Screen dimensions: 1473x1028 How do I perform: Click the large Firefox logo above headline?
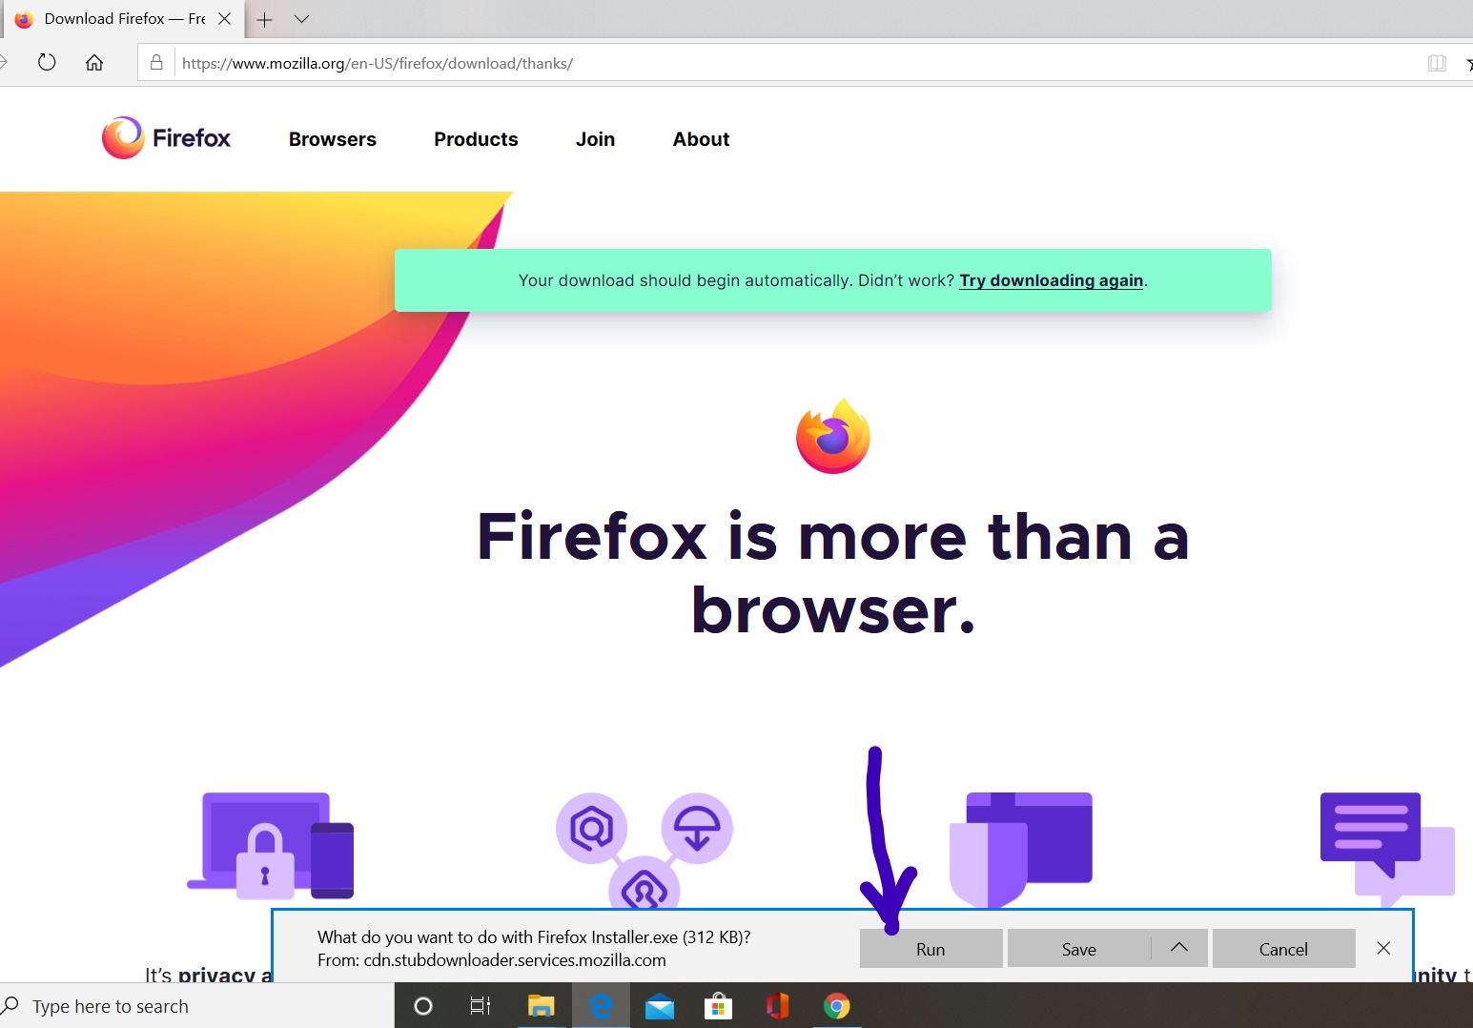[x=833, y=436]
